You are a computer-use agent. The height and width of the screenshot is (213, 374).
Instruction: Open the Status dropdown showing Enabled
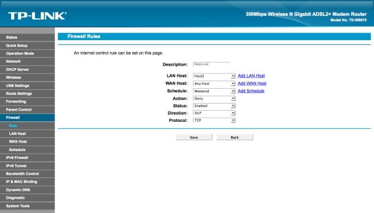click(x=214, y=106)
